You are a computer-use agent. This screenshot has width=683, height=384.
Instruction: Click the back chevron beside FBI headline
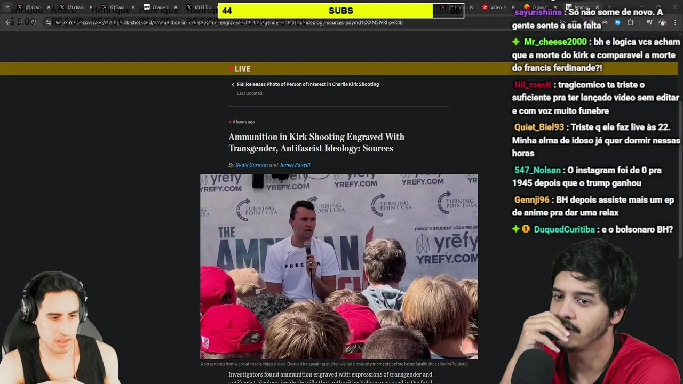tap(233, 84)
